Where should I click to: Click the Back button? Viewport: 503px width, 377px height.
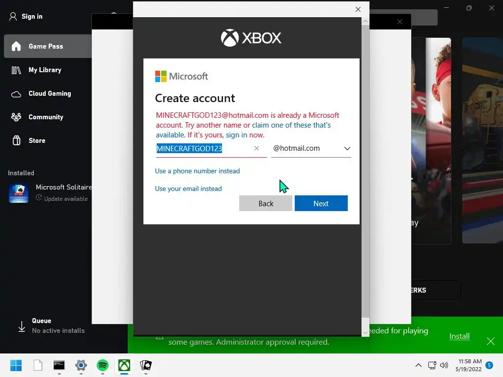pos(266,203)
